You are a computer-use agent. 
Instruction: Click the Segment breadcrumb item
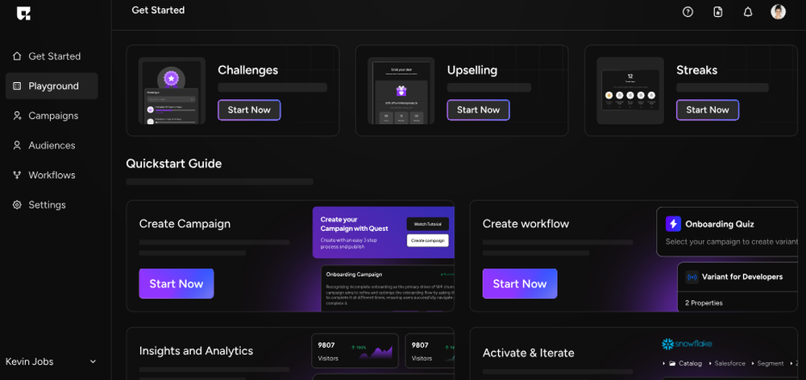pyautogui.click(x=771, y=364)
